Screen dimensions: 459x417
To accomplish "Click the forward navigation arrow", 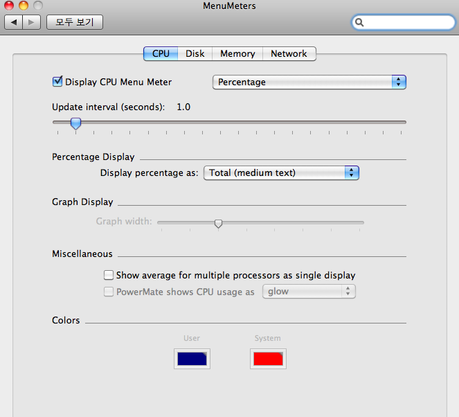I will click(31, 22).
